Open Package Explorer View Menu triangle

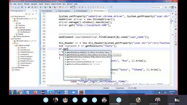pyautogui.click(x=36, y=14)
